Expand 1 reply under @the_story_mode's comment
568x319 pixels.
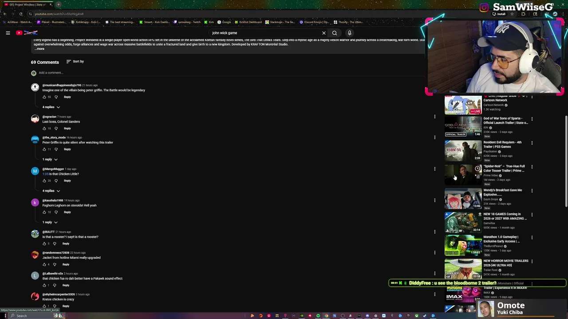click(50, 159)
